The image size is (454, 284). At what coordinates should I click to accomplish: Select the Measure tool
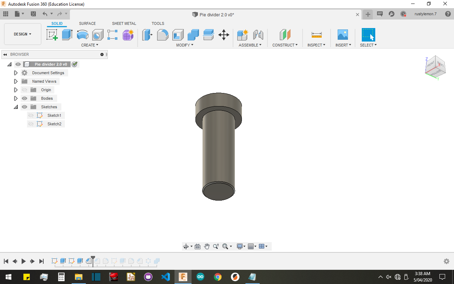pos(316,35)
